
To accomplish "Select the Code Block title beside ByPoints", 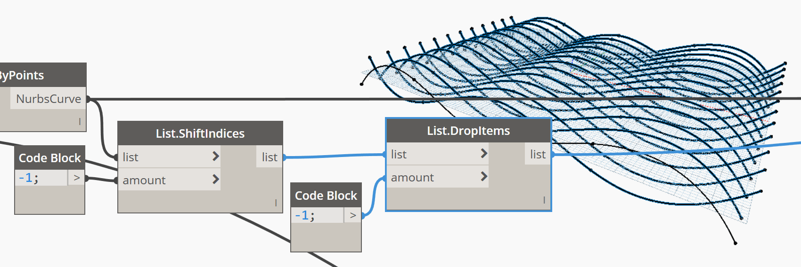I will click(x=49, y=158).
